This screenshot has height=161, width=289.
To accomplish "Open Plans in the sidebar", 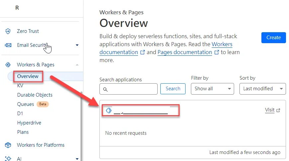I will point(23,132).
